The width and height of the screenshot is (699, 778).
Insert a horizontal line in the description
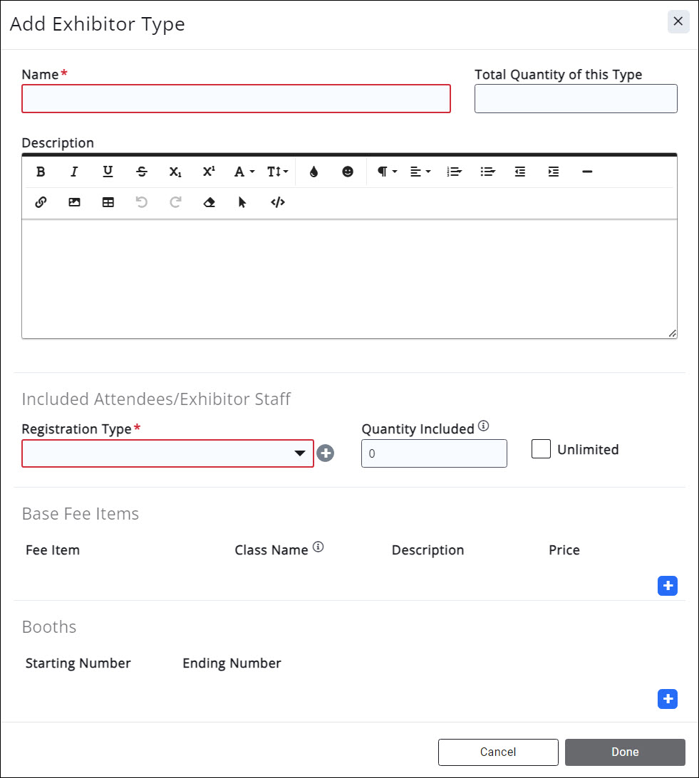pos(587,172)
